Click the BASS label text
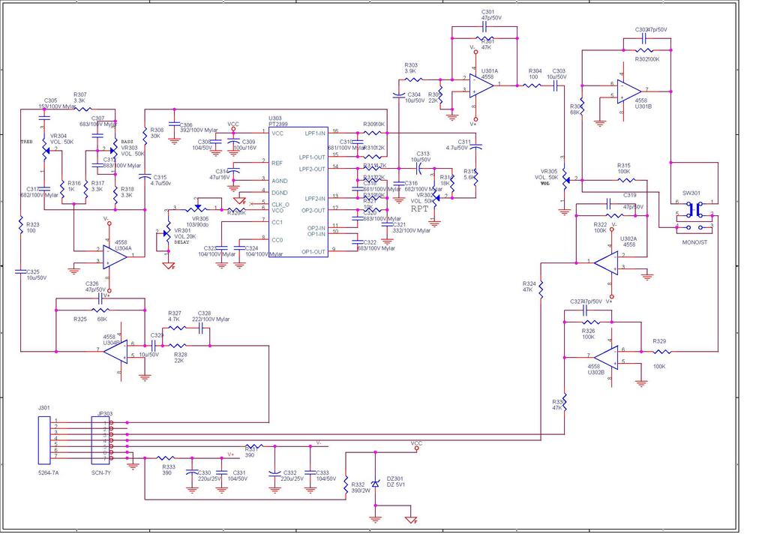Screen dimensions: 768x543 click(x=127, y=142)
